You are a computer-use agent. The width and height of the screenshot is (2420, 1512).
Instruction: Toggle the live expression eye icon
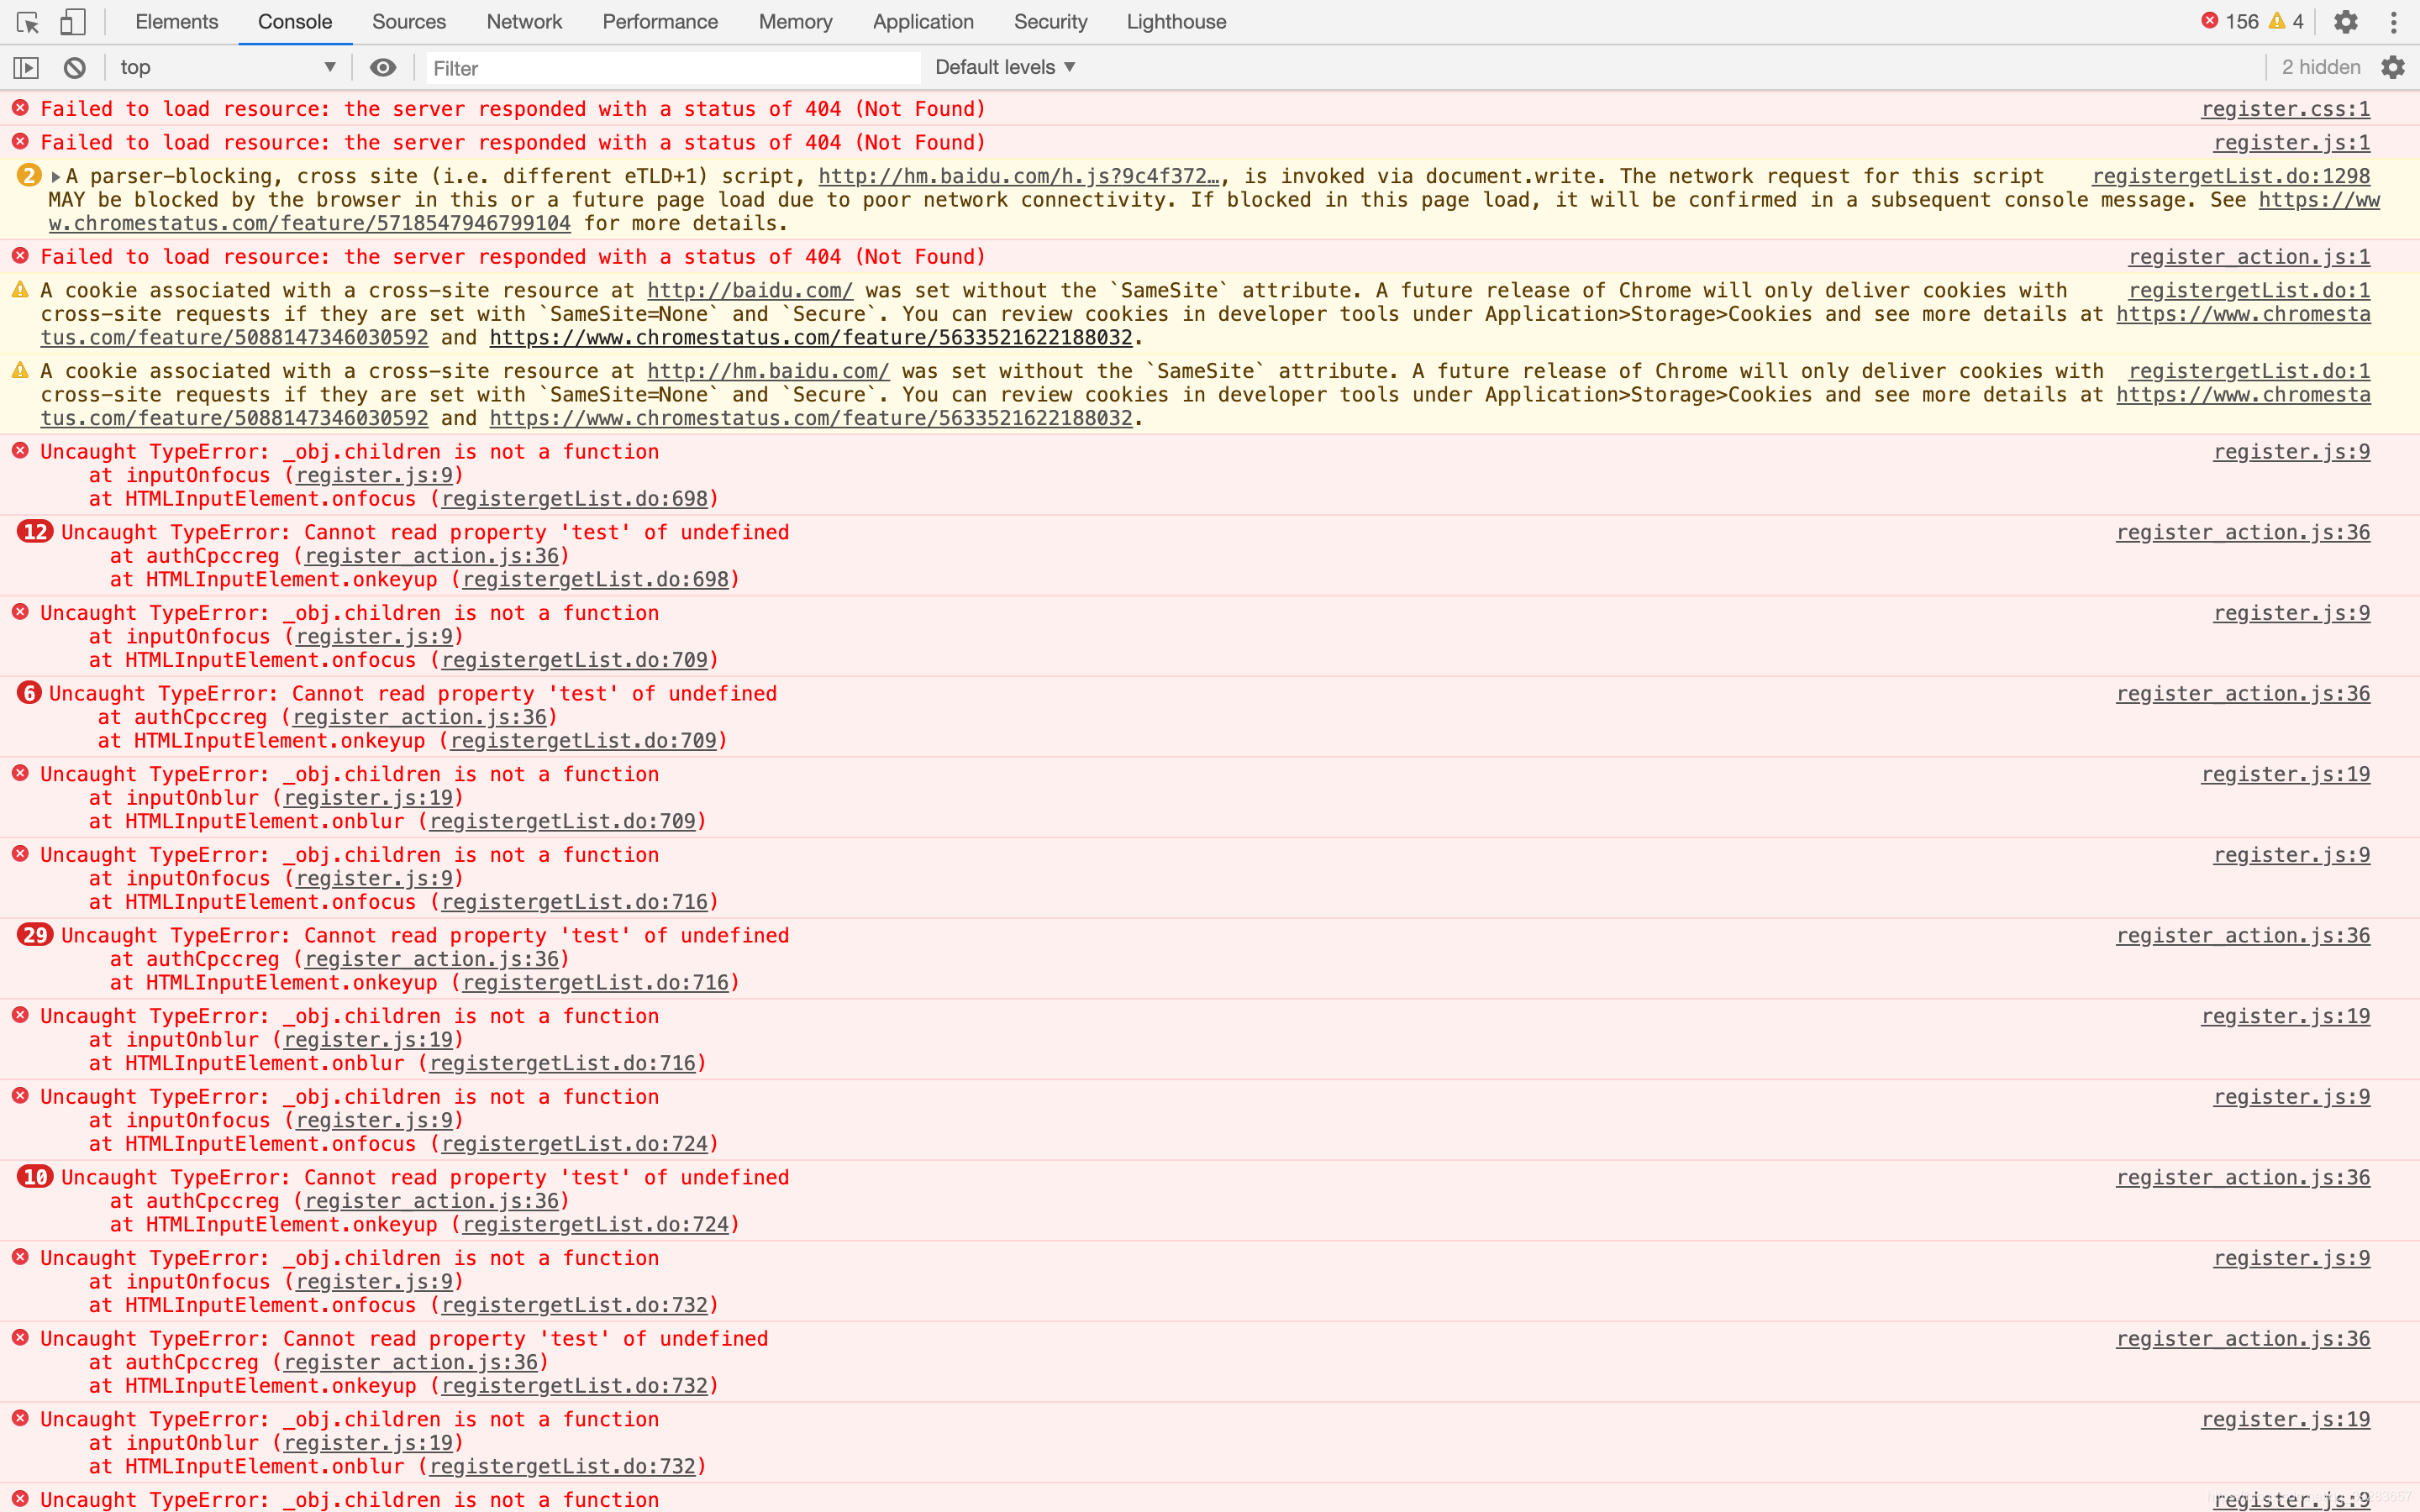(382, 68)
